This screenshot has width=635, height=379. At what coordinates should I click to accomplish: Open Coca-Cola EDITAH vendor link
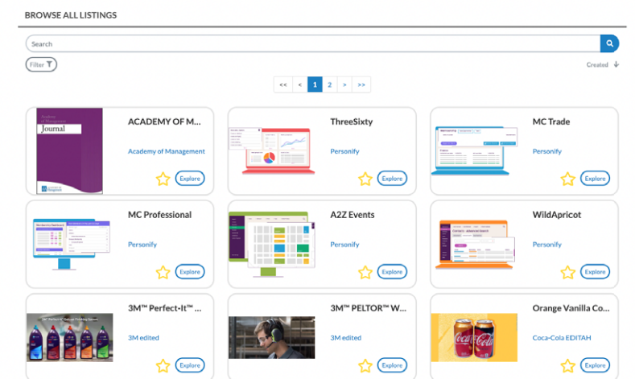561,338
